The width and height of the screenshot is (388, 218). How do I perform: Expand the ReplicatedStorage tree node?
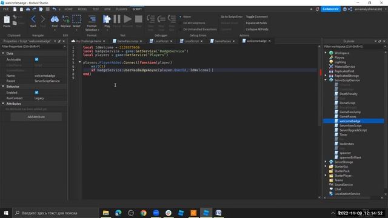coord(326,76)
